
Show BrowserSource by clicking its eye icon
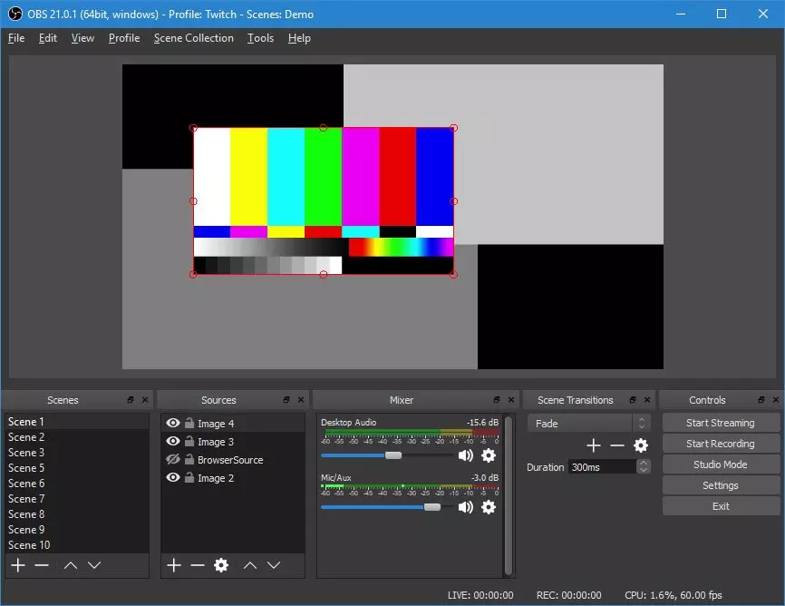pyautogui.click(x=172, y=459)
